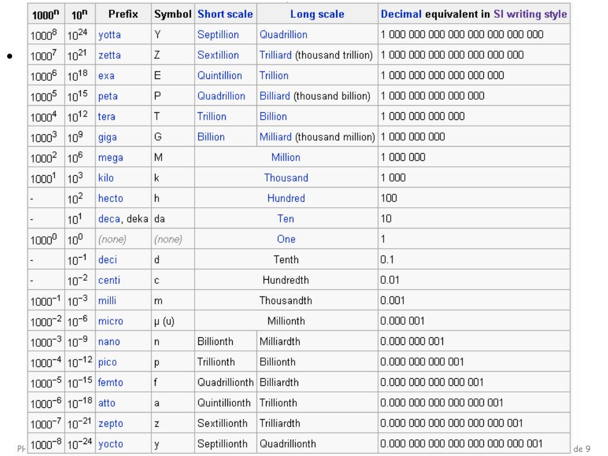
Task: Open the 'atto' prefix link
Action: coord(107,403)
